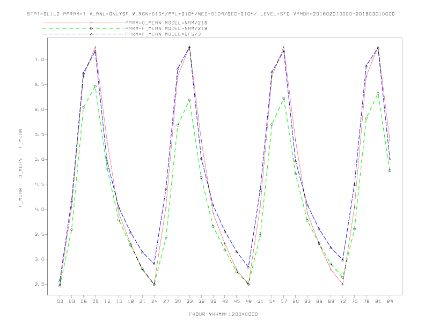Screen dimensions: 425x328
Task: Click y-axis tick label 6.0
Action: (40, 109)
